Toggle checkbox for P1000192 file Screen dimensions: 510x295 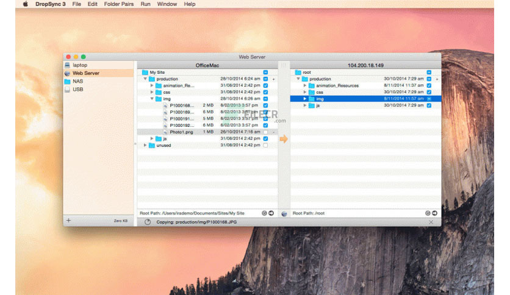(x=265, y=126)
